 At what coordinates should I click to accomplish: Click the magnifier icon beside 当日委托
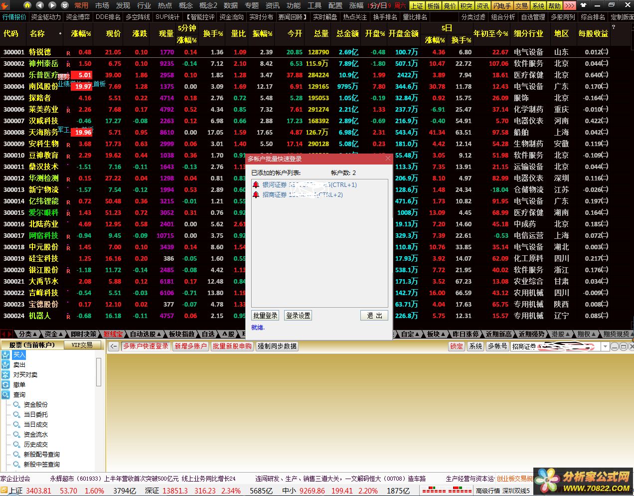17,415
